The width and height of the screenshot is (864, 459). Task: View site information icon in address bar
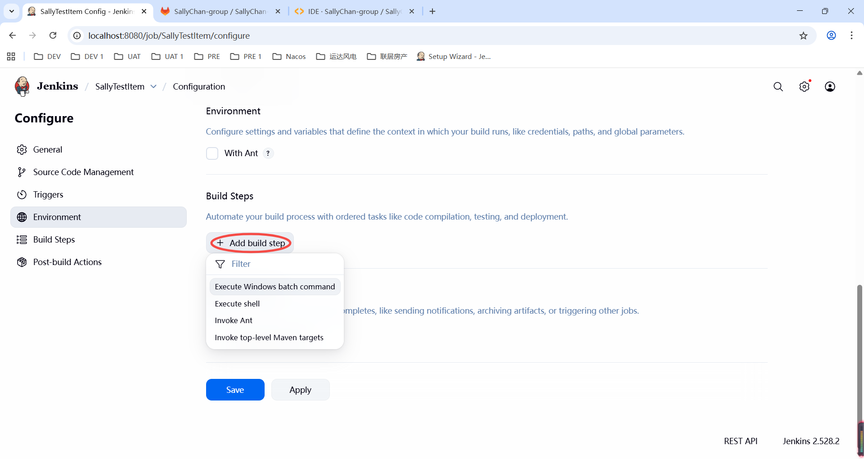click(x=77, y=36)
